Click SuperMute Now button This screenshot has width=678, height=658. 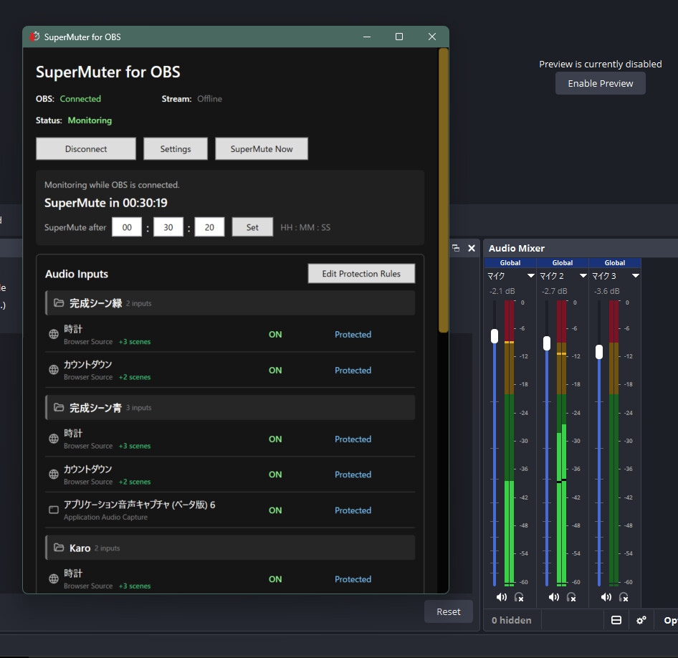coord(261,148)
